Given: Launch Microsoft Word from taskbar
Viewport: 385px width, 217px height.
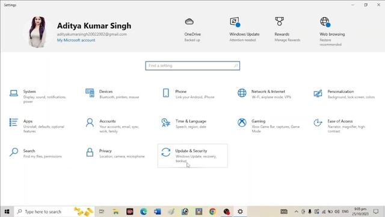Looking at the screenshot, I should pyautogui.click(x=158, y=212).
